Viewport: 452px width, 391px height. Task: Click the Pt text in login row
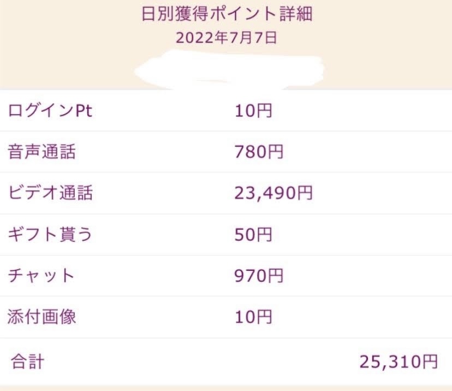pyautogui.click(x=84, y=110)
